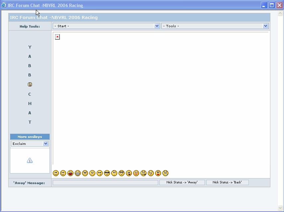This screenshot has width=284, height=212.
Task: Focus the 'Away' Message text field
Action: click(x=105, y=182)
